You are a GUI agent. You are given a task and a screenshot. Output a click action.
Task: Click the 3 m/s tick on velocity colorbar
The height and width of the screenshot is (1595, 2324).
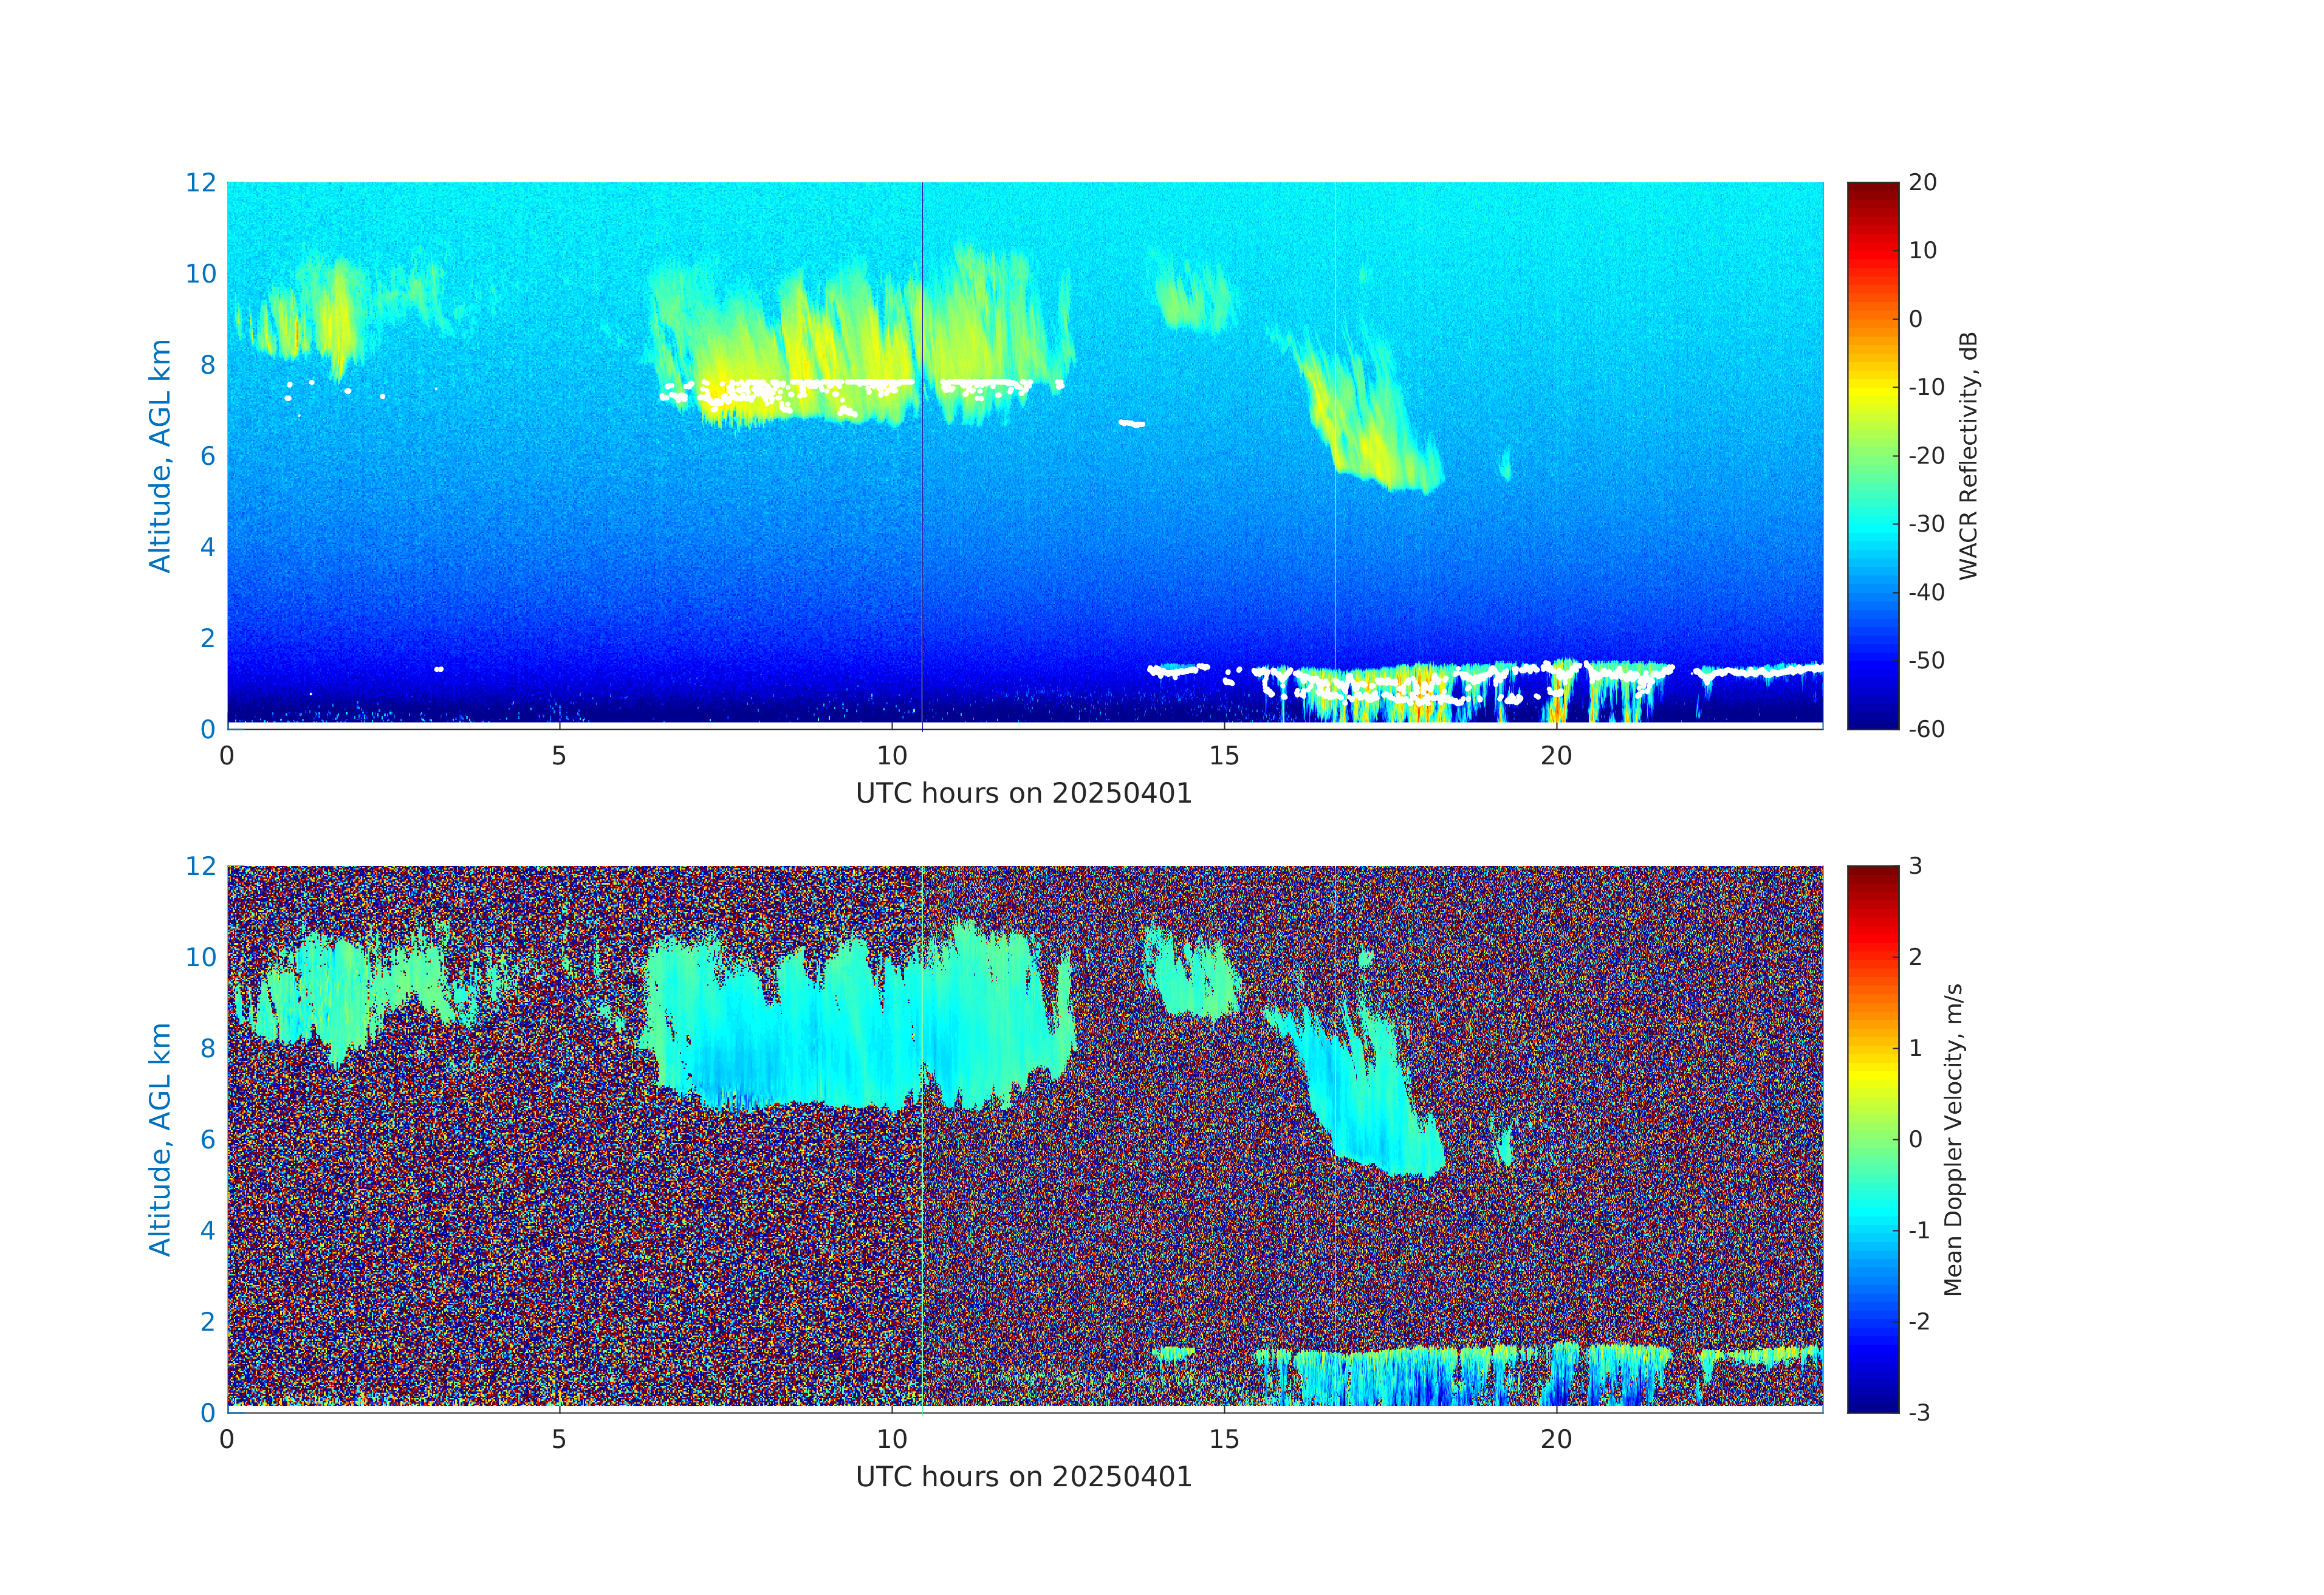click(1915, 866)
